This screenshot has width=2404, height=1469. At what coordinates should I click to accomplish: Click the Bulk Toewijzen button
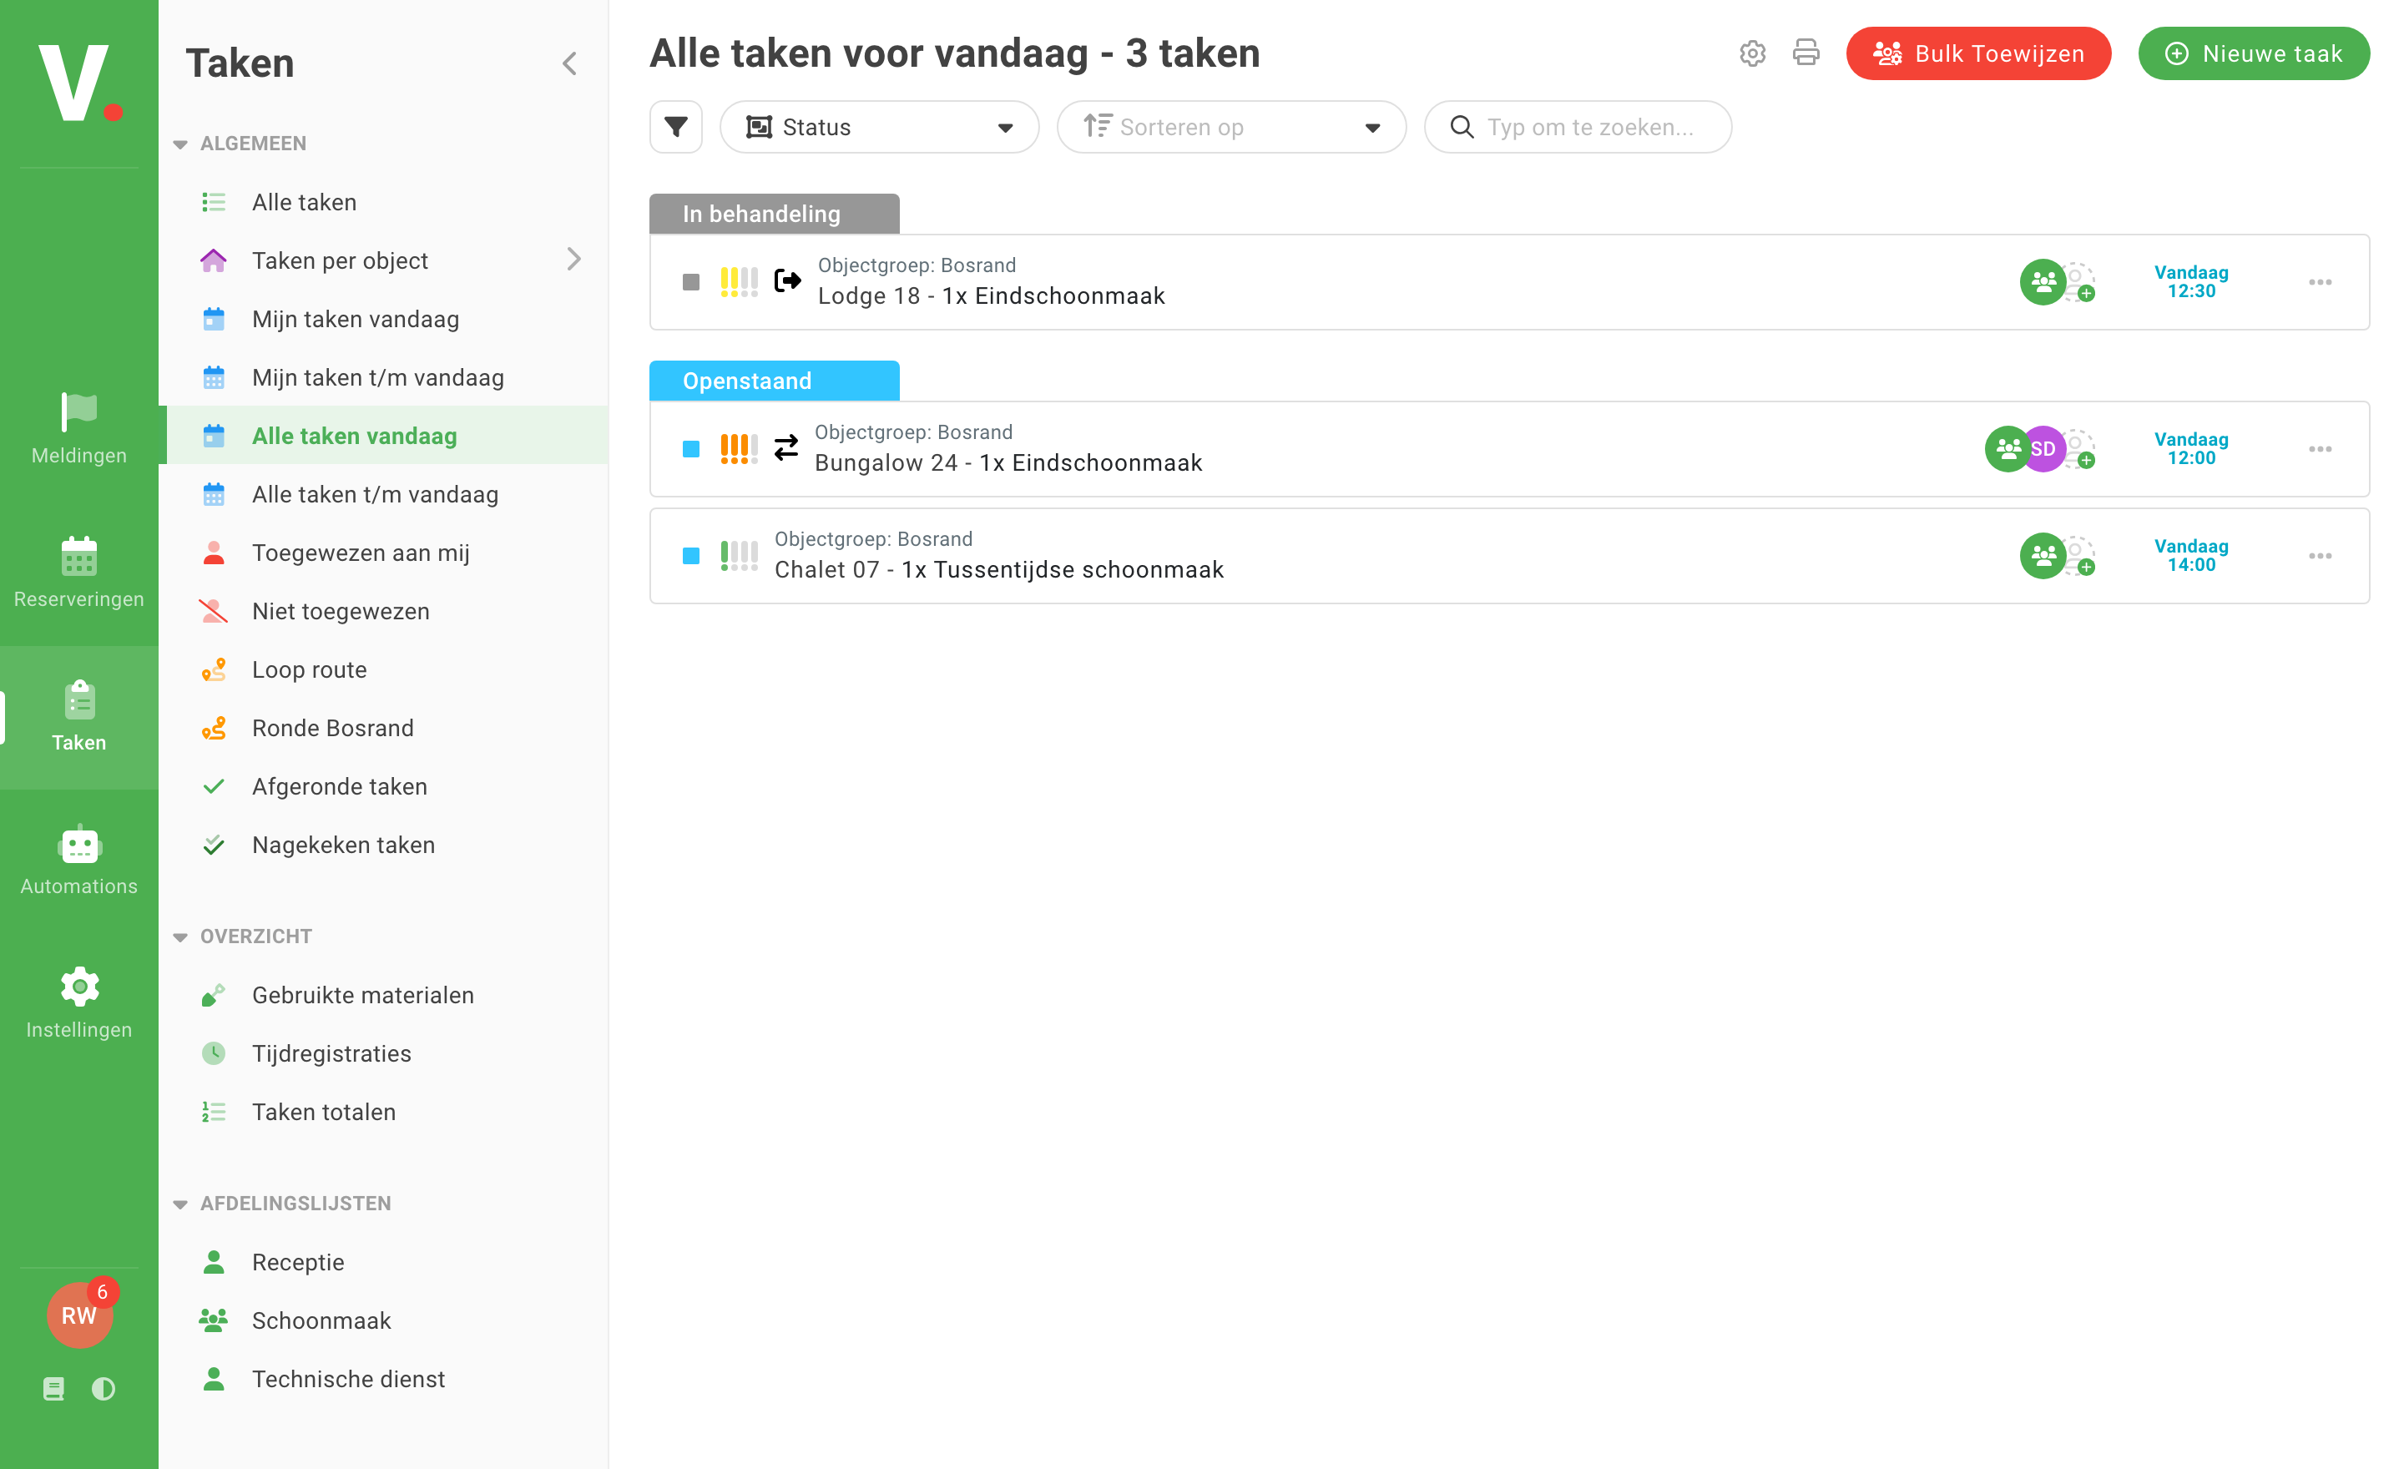[x=1977, y=53]
